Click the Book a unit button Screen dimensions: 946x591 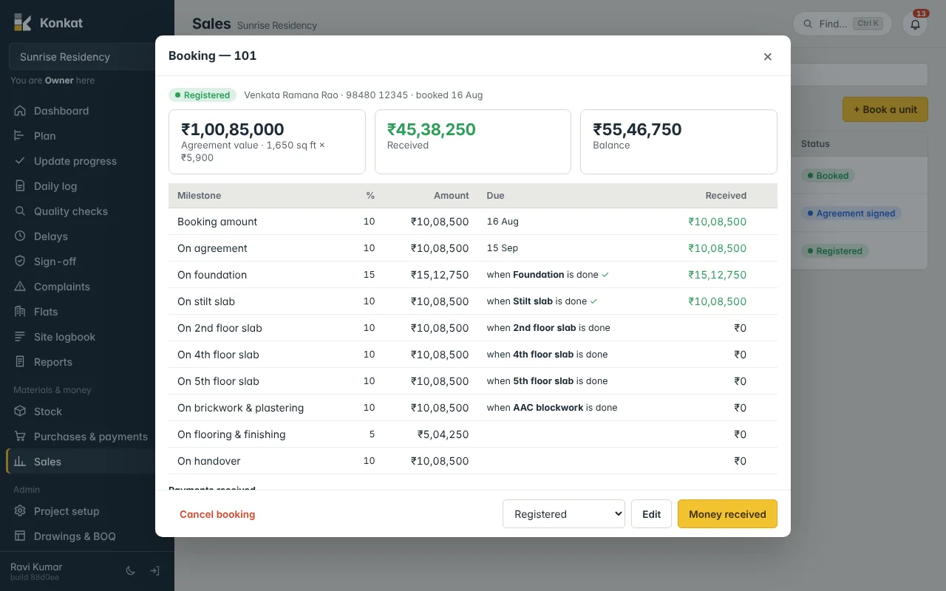[885, 109]
